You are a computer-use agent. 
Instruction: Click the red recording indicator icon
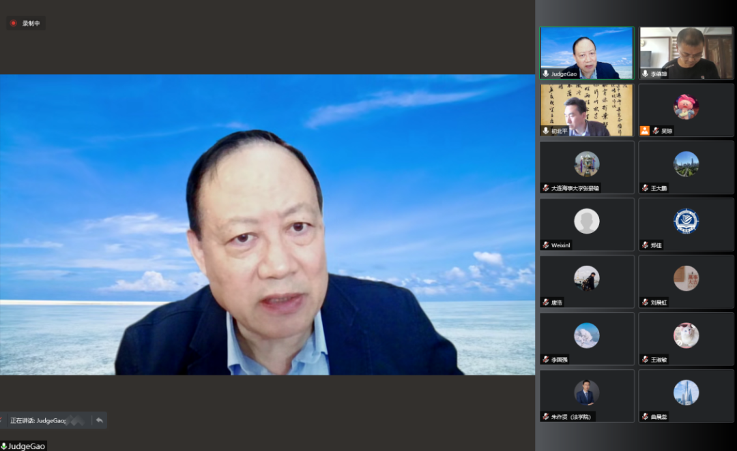13,23
